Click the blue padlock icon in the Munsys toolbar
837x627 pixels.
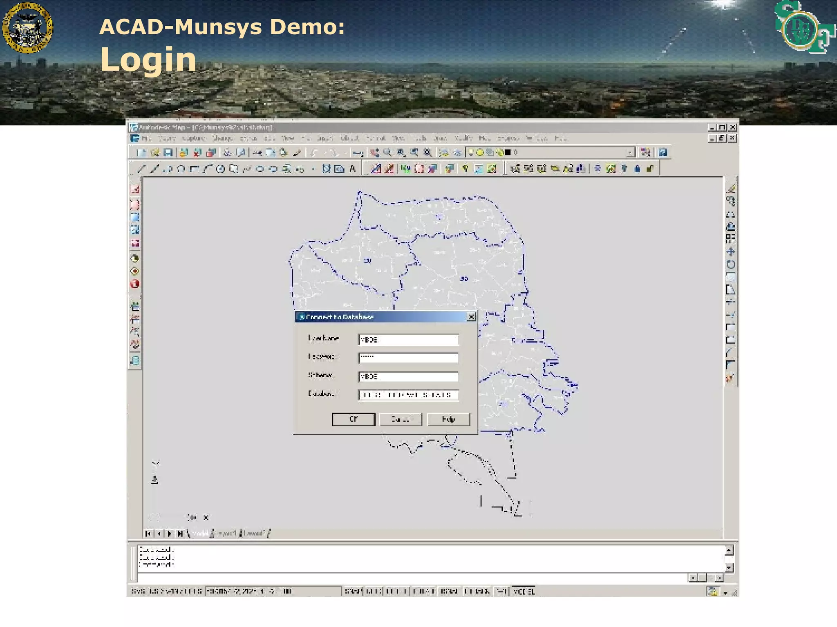coord(637,169)
